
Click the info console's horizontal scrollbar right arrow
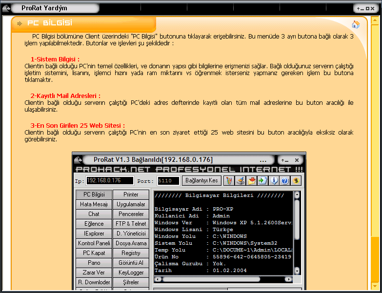click(x=289, y=279)
